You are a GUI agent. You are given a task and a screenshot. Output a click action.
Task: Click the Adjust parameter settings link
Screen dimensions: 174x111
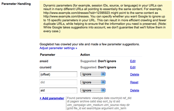tap(58, 48)
